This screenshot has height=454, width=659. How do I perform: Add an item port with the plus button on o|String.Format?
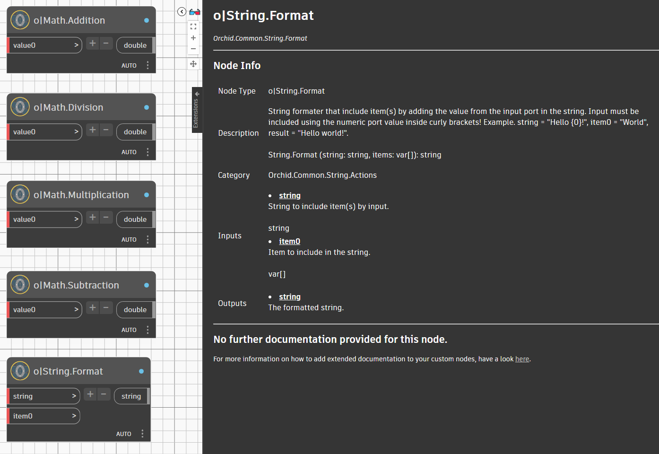(90, 393)
